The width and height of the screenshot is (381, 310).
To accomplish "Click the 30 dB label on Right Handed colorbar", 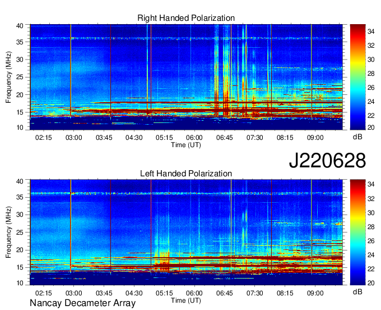I will [371, 60].
